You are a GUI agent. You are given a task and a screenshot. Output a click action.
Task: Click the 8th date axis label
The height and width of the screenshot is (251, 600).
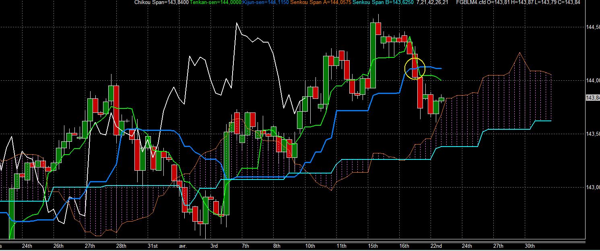[276, 246]
